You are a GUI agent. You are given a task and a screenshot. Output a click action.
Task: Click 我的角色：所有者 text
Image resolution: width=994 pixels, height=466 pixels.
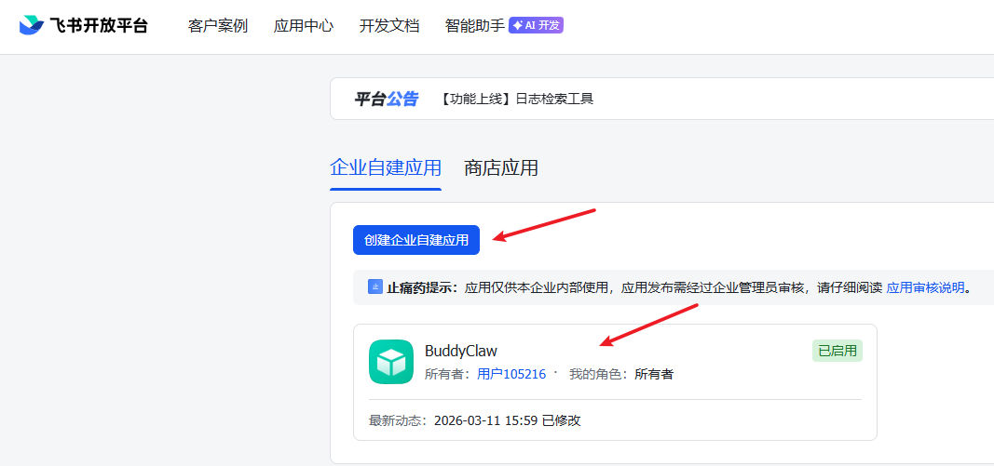pos(621,374)
